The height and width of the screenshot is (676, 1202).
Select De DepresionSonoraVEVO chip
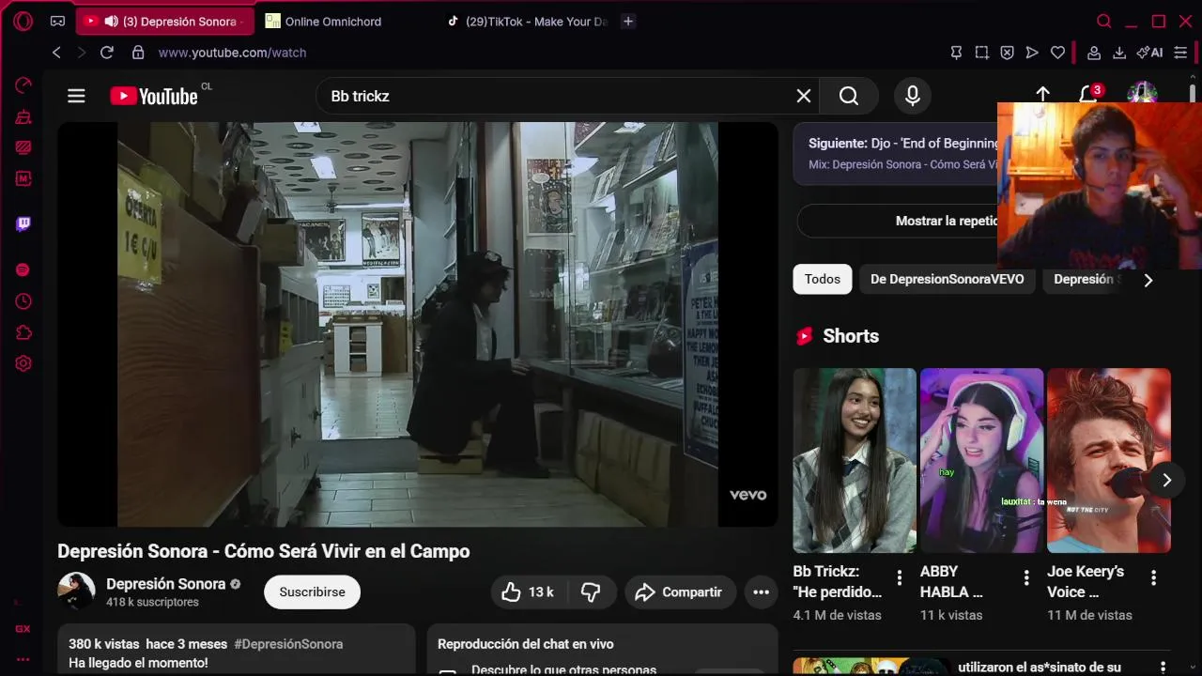pos(948,279)
